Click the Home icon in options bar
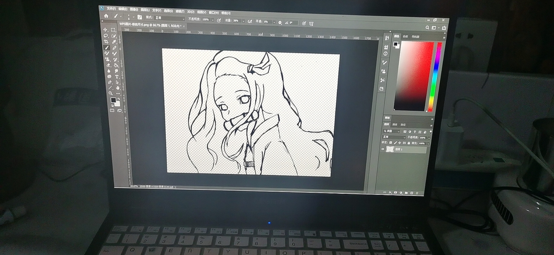The image size is (554, 255). click(106, 16)
